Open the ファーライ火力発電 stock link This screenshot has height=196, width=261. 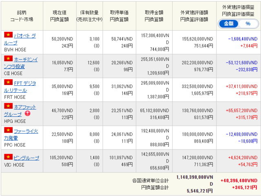pyautogui.click(x=21, y=135)
